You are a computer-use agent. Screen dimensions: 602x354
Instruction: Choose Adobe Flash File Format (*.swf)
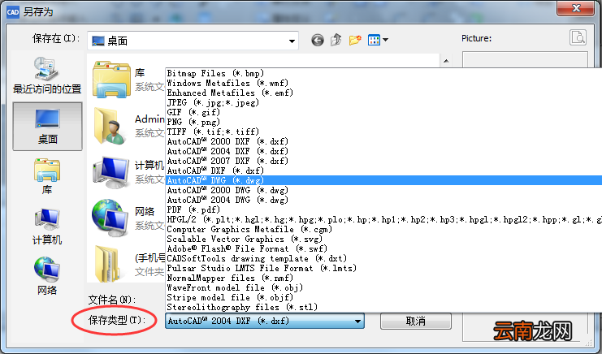(x=383, y=248)
